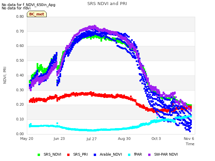Screen dimensions: 215x161
Task: Click the purple SW-PAR NDVI legend swatch
Action: pos(149,155)
